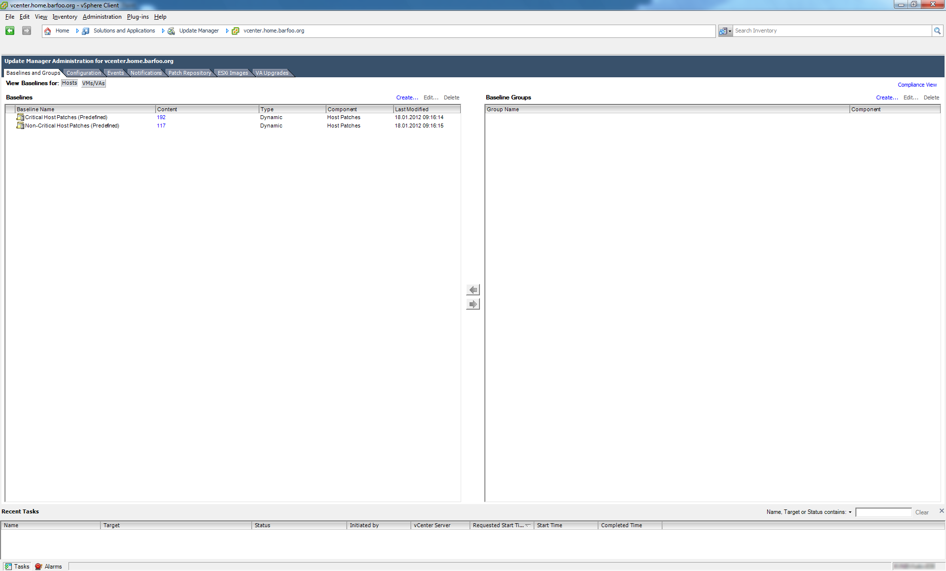Click the grey forward navigation arrow

[27, 31]
